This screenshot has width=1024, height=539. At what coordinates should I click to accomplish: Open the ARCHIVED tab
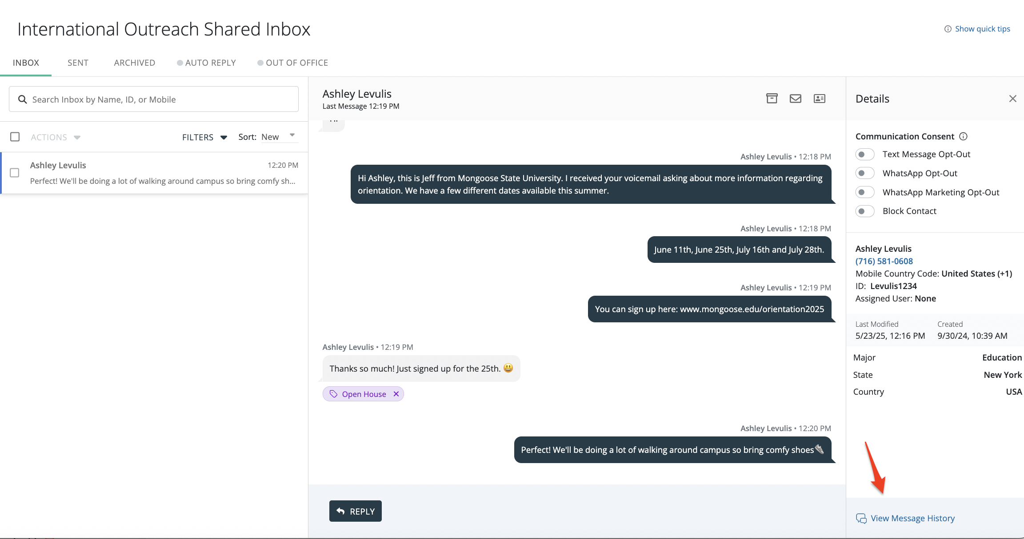pos(134,63)
